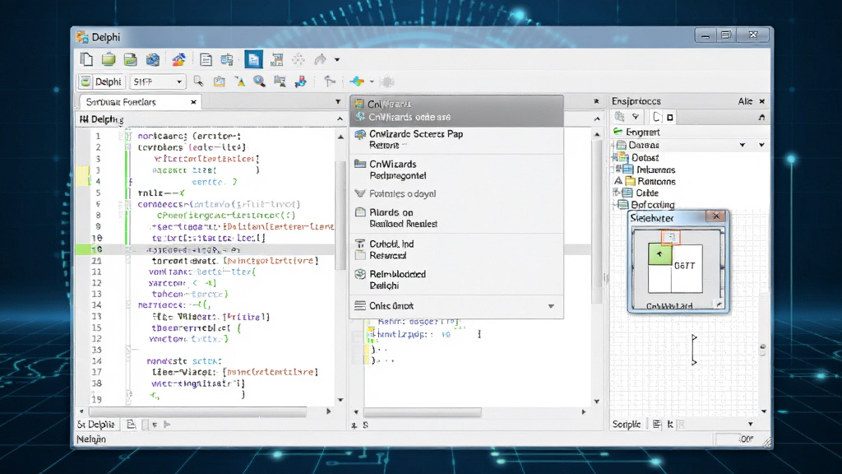Click the green square in Sielehvter window
Screen dimensions: 842x474
(x=660, y=254)
